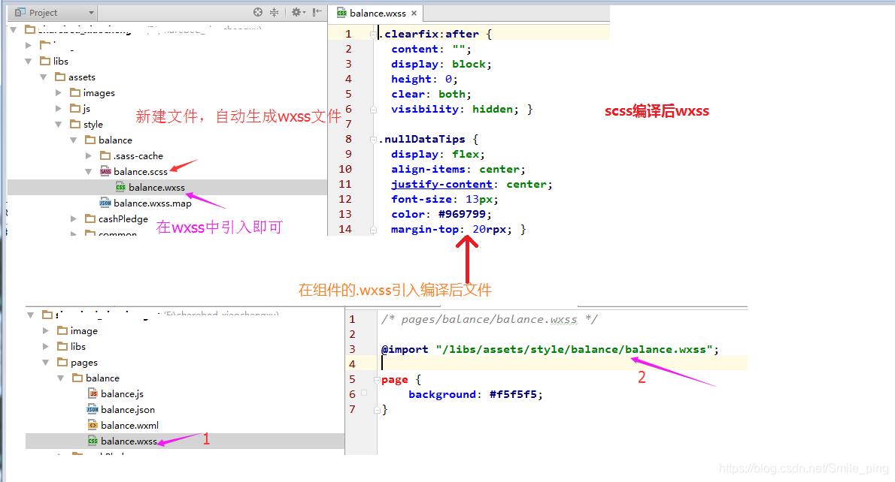Click line number 4 in lower editor gutter

click(x=352, y=364)
